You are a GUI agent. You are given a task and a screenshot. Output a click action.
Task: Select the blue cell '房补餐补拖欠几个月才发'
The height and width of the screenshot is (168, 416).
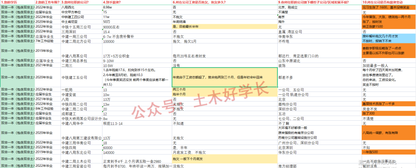(x=389, y=36)
